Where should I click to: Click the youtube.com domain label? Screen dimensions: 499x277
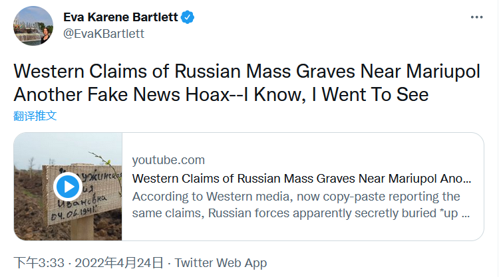[x=168, y=160]
